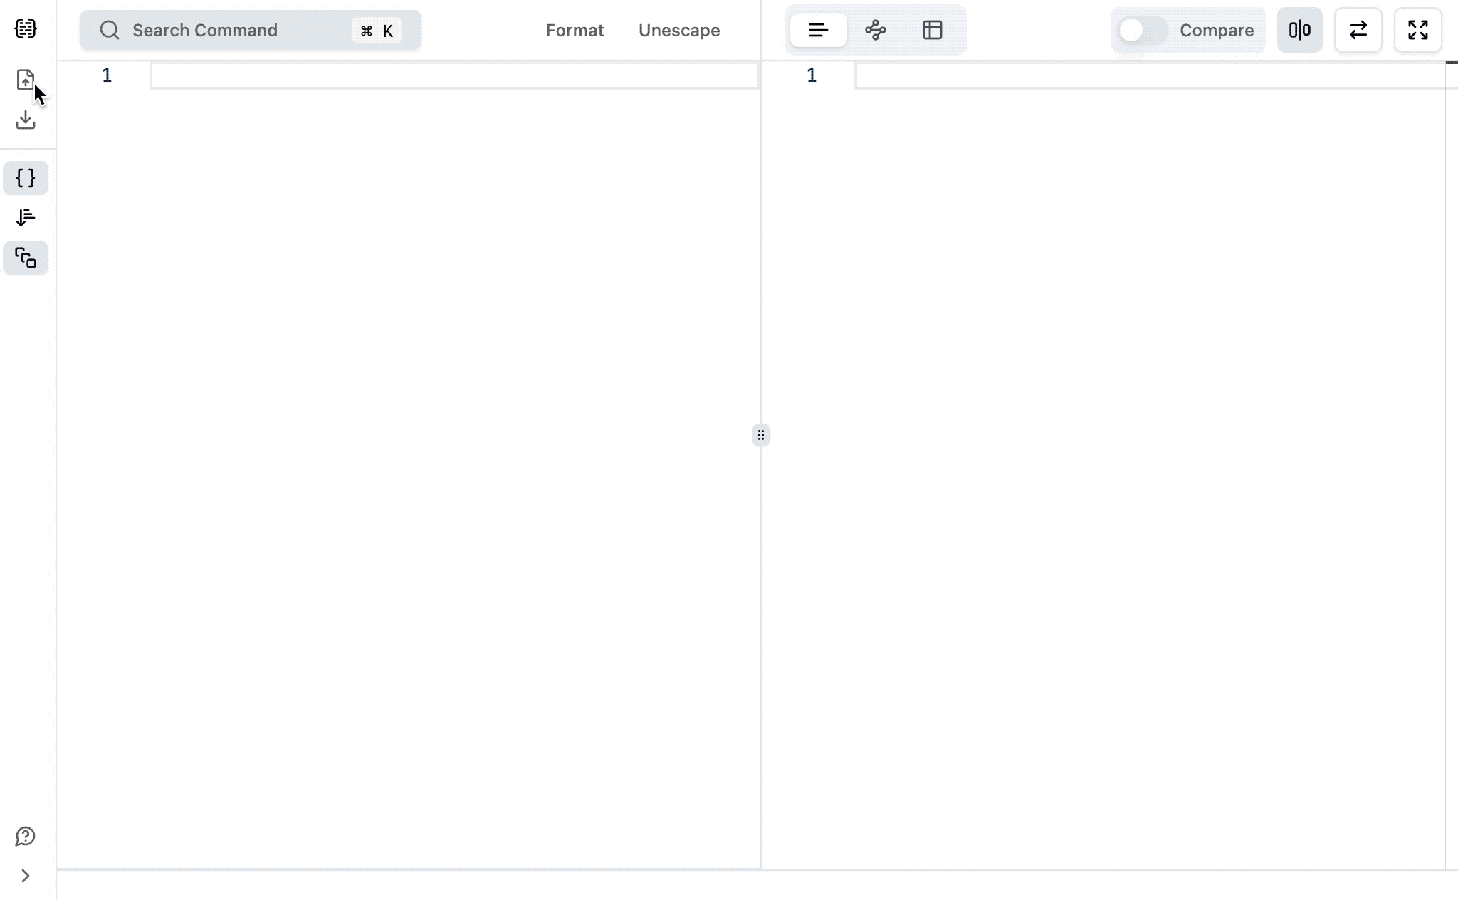This screenshot has height=900, width=1458.
Task: Click the tree/hierarchy view icon
Action: pyautogui.click(x=875, y=30)
